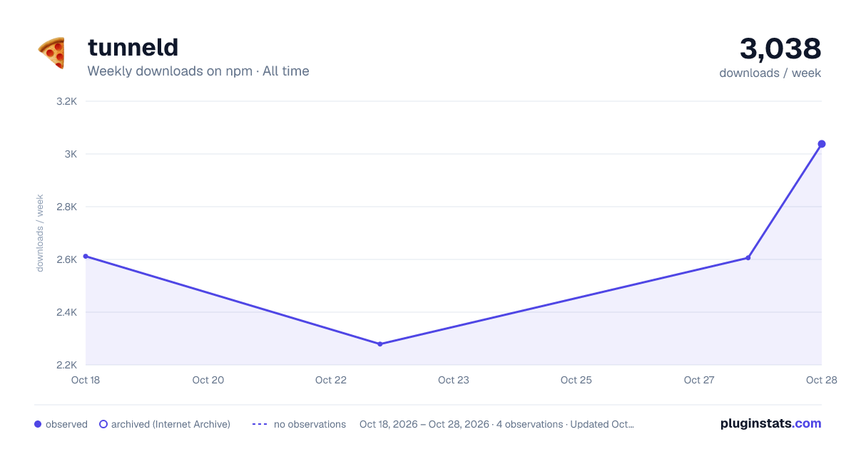
Task: Click the Oct 25 x-axis label
Action: click(576, 380)
